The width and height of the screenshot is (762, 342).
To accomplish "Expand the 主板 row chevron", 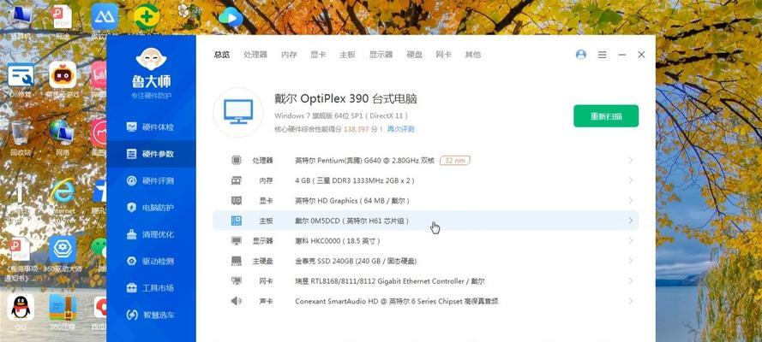I will click(630, 221).
